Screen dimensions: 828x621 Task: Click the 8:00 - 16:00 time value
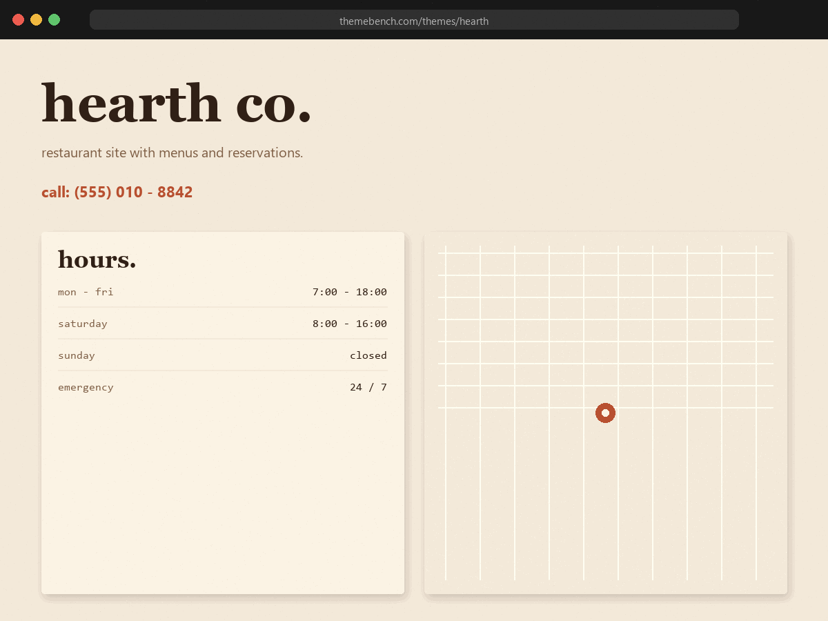point(350,324)
